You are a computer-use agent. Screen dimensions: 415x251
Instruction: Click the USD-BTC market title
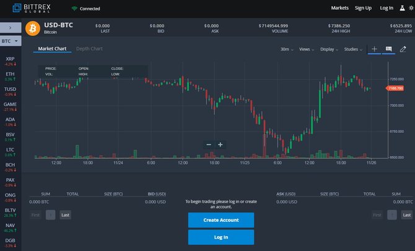(x=58, y=25)
